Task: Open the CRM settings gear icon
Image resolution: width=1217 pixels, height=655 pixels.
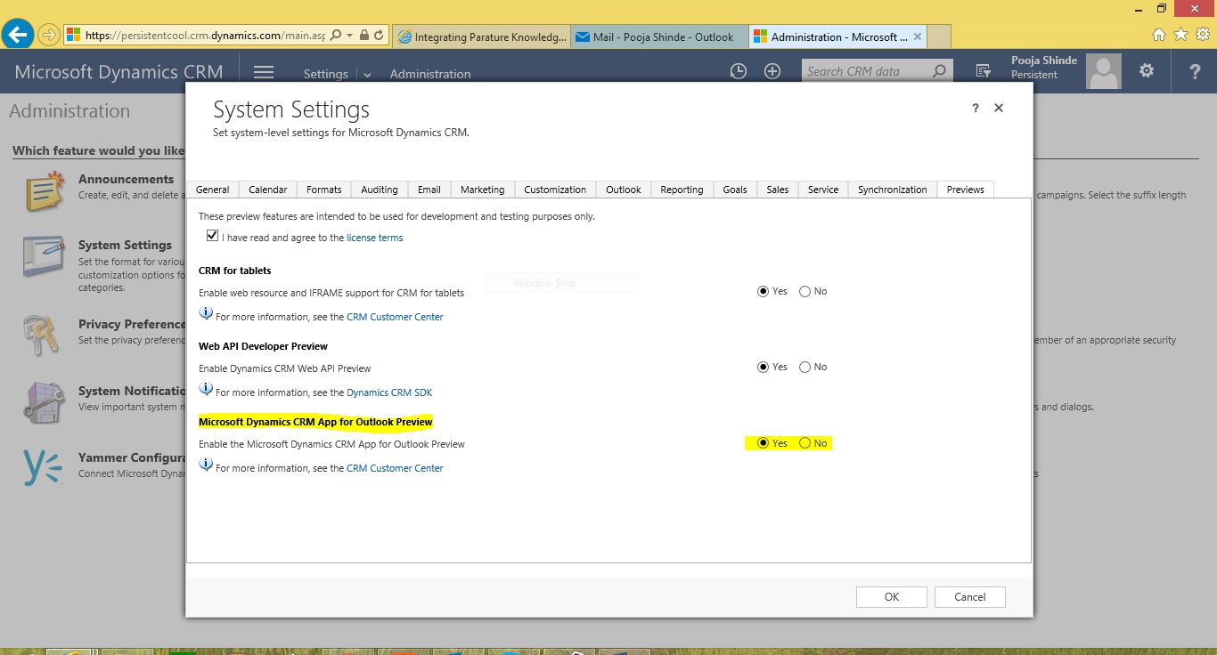Action: (1147, 71)
